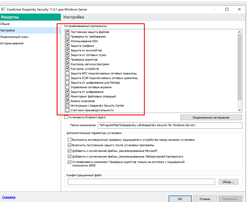
Task: Uncheck Защита от эксплойтов component
Action: (67, 50)
